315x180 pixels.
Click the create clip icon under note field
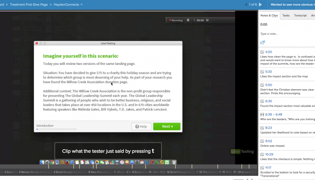263,42
